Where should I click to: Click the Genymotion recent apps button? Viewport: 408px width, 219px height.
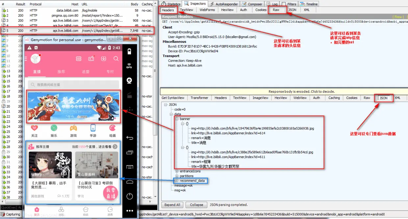point(130,152)
